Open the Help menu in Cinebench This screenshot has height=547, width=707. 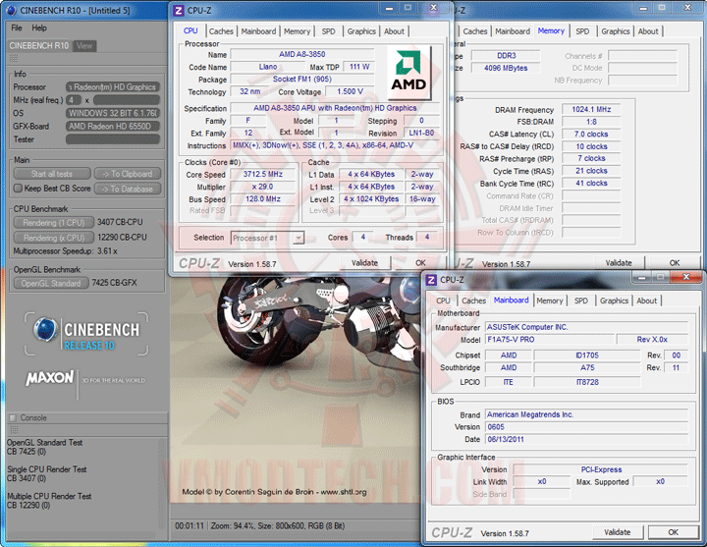[x=39, y=27]
